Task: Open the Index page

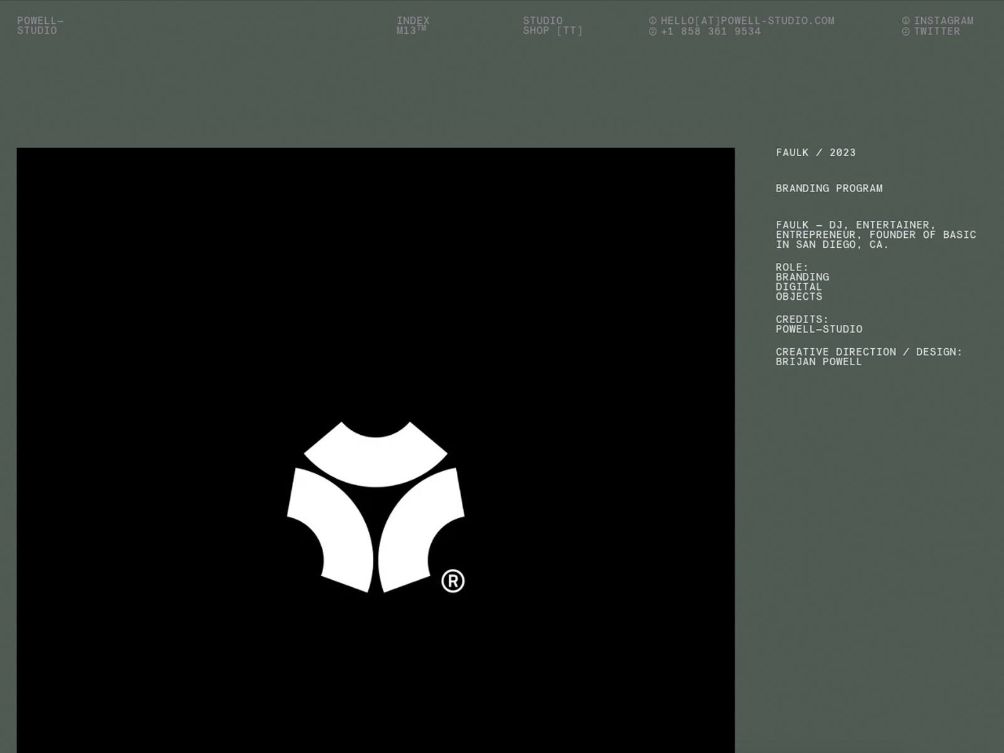Action: pos(413,21)
